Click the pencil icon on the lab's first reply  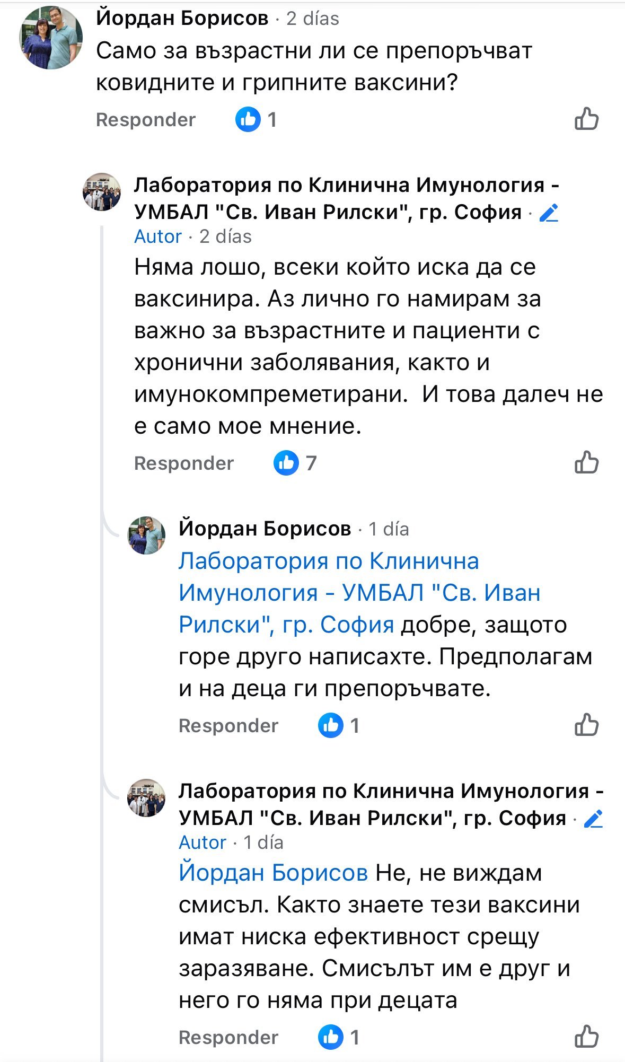point(549,213)
